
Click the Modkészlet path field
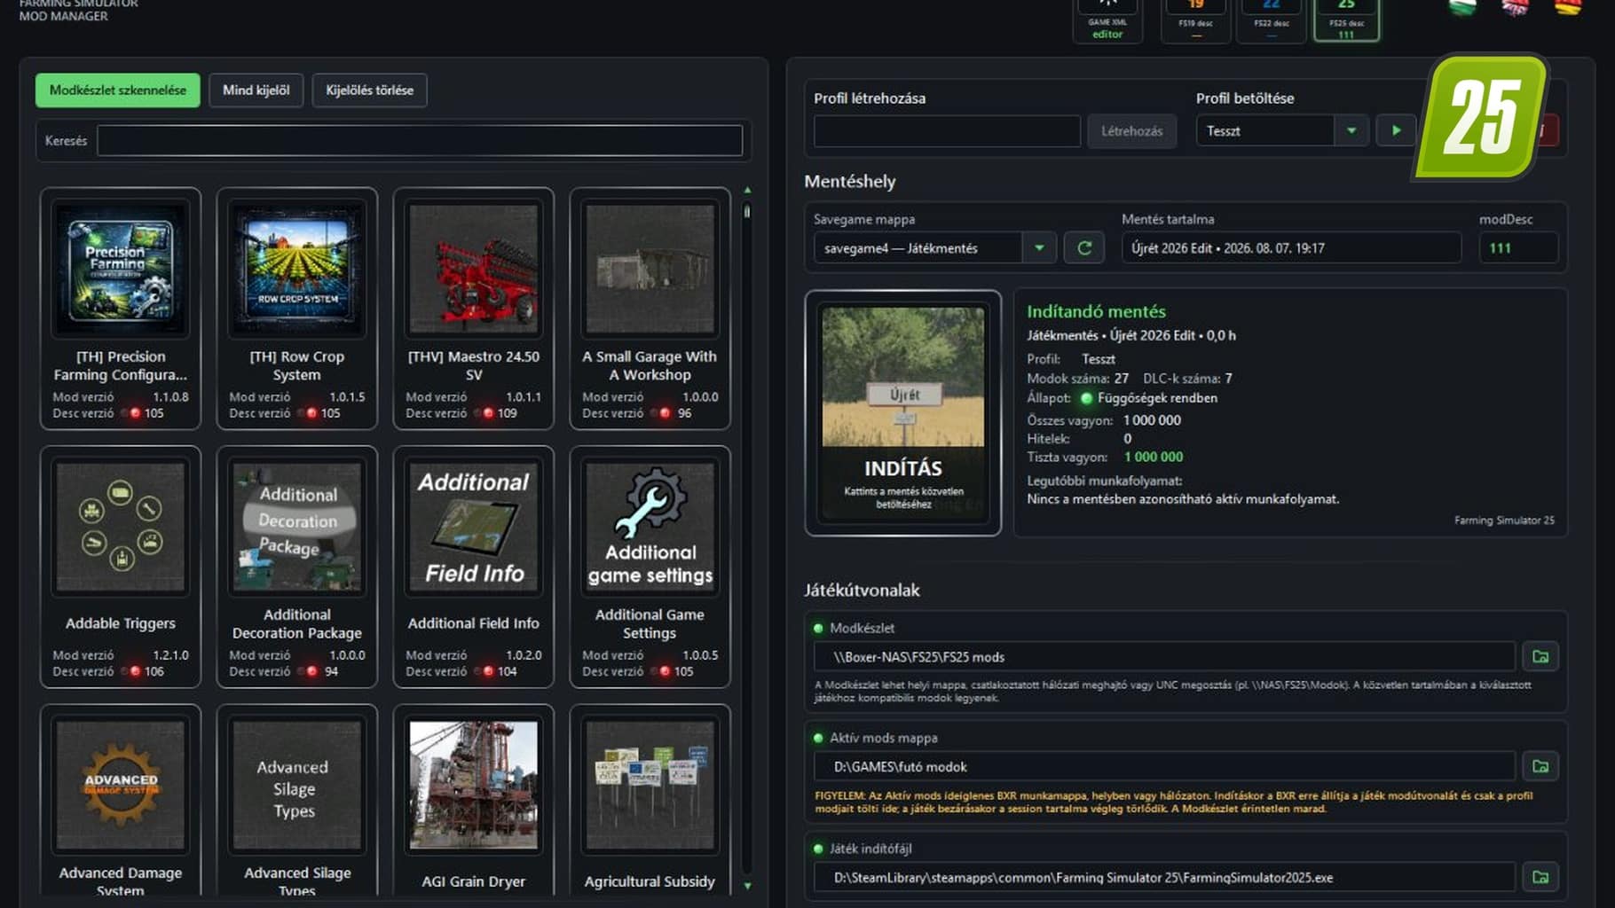1164,657
